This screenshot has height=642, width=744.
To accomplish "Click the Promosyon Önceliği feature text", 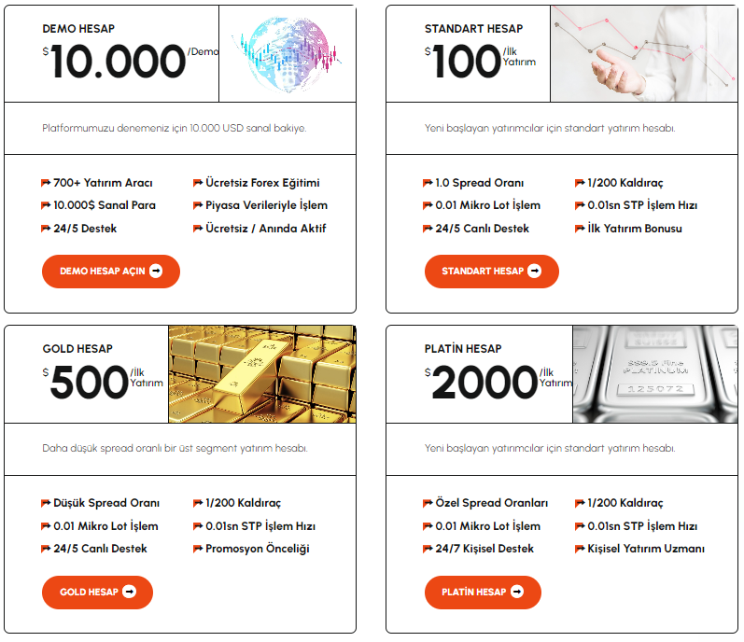I will (257, 549).
